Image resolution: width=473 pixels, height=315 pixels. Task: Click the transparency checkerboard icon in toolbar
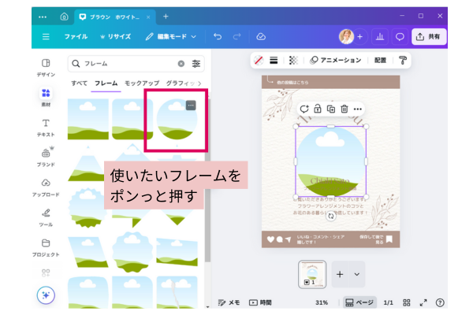pos(292,60)
